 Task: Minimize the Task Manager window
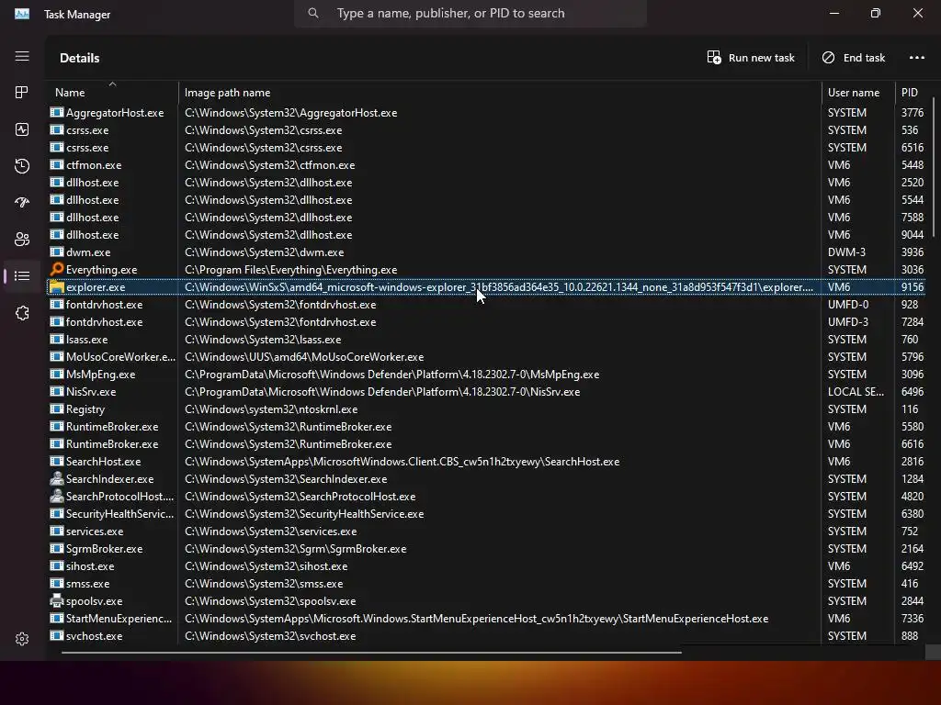834,13
